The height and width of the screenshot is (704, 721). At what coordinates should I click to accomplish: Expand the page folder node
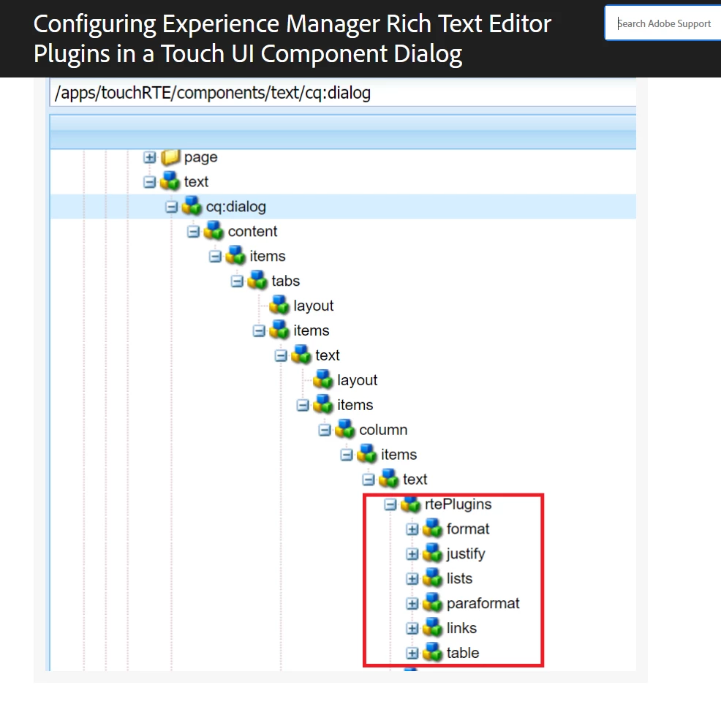149,157
